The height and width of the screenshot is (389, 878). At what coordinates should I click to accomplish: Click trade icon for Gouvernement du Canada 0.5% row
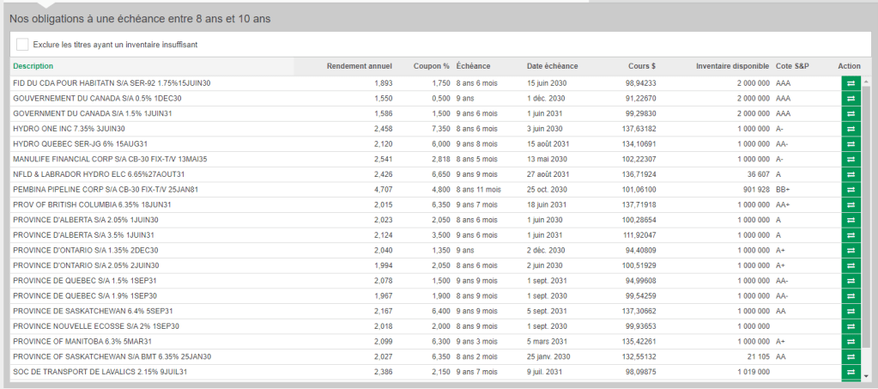point(850,99)
